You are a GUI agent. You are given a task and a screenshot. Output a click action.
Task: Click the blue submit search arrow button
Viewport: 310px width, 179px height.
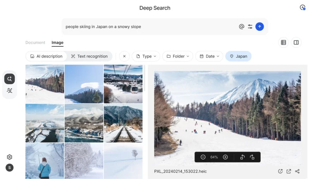click(x=259, y=26)
